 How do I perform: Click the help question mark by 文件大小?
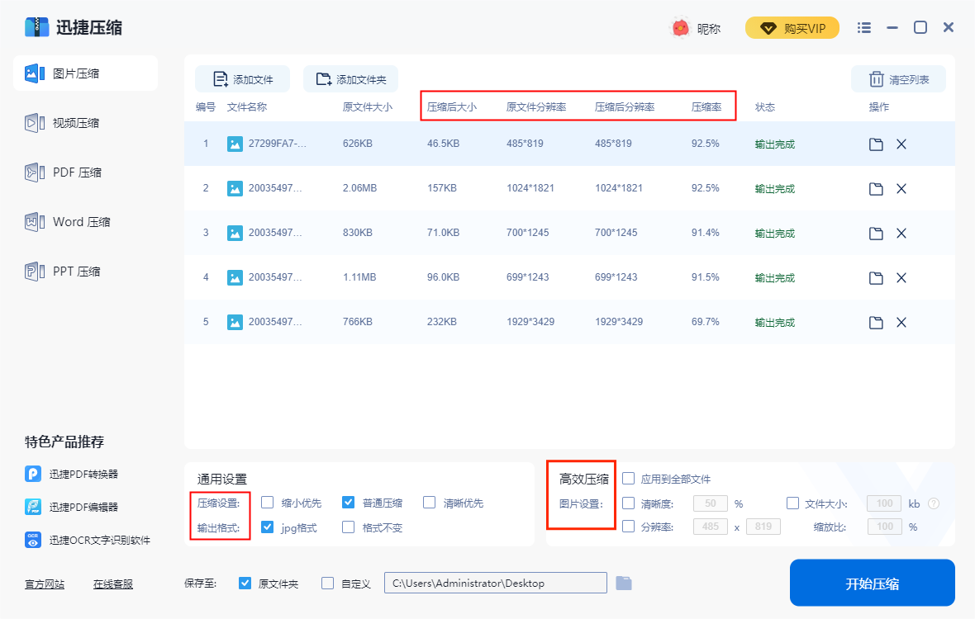pos(934,503)
